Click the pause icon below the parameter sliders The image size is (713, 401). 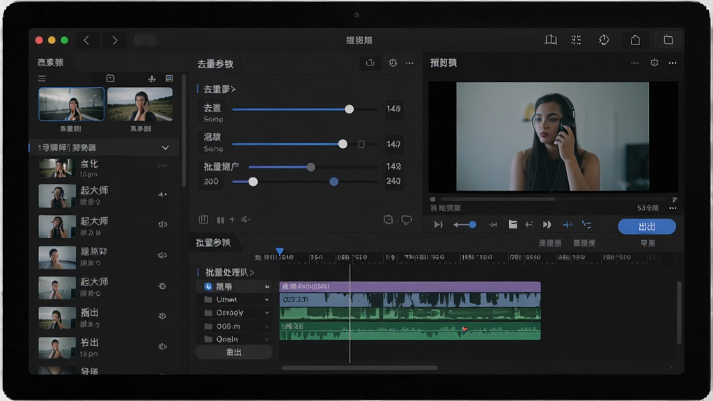point(221,220)
